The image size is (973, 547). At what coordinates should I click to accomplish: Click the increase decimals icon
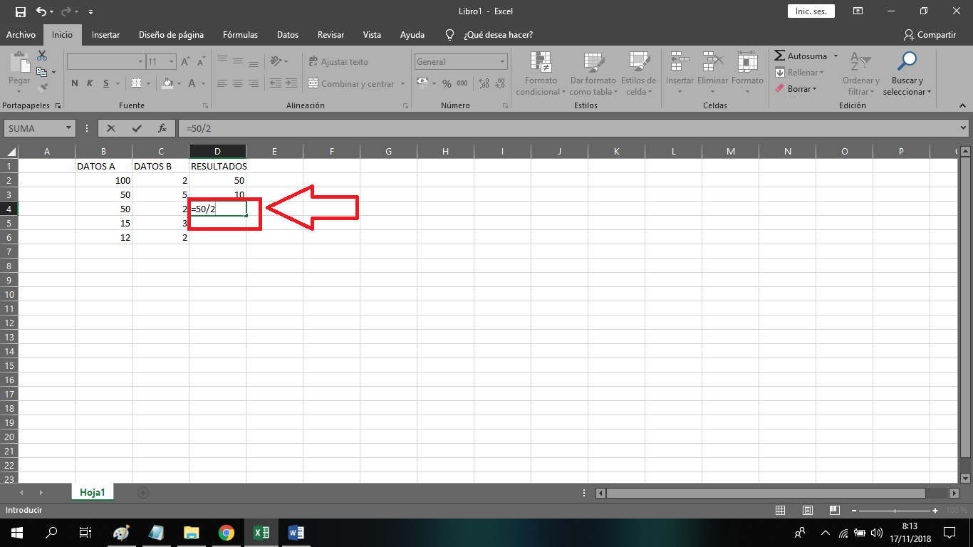(x=484, y=83)
